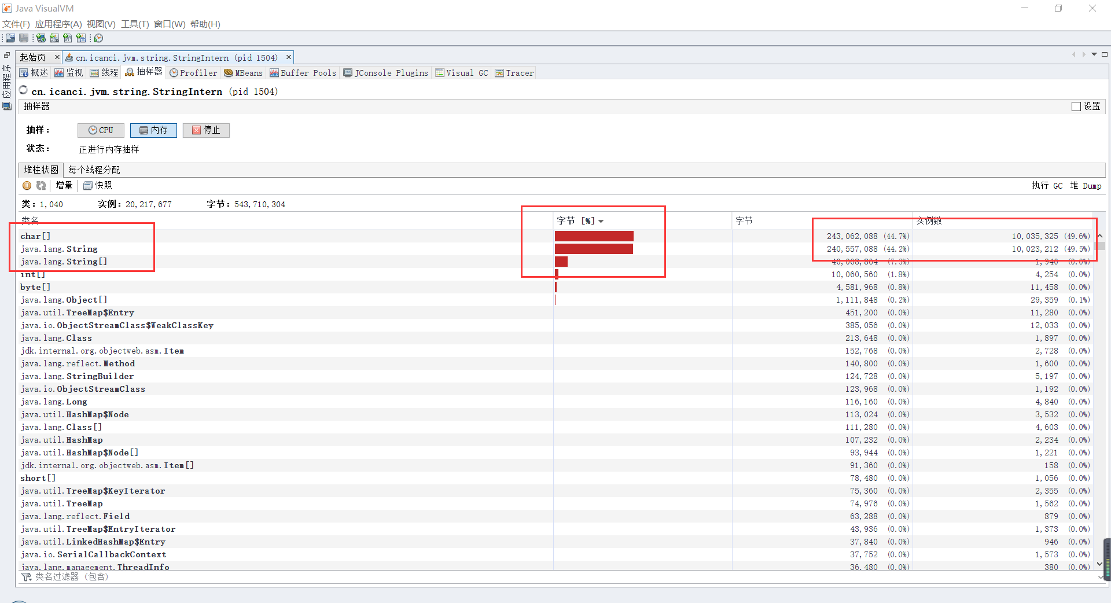The height and width of the screenshot is (603, 1111).
Task: Click the restore-window icon on left sidebar
Action: (7, 55)
